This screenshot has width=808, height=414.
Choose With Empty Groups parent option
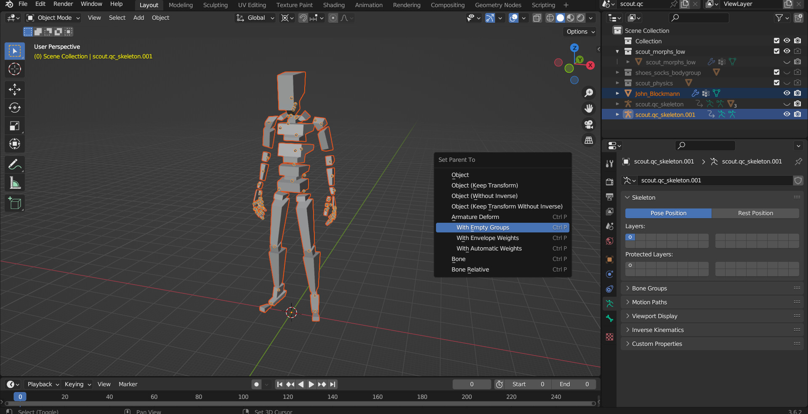coord(502,227)
